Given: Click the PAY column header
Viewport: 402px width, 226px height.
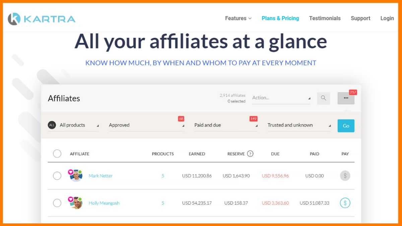Looking at the screenshot, I should click(x=345, y=154).
